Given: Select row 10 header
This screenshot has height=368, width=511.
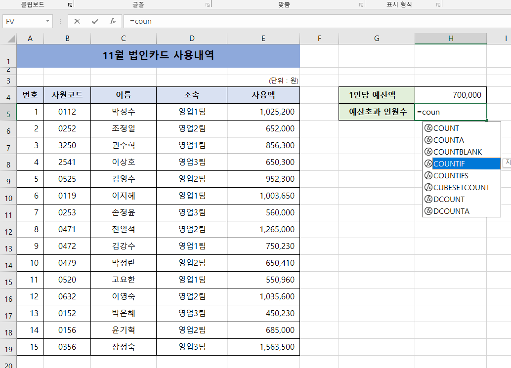Looking at the screenshot, I should click(8, 196).
